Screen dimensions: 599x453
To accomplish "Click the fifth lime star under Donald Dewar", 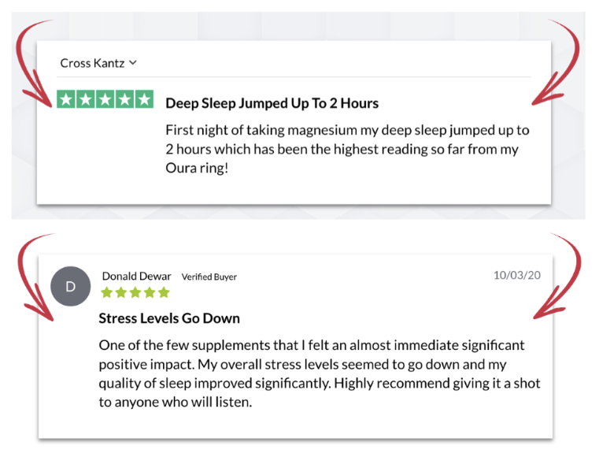I will coord(164,293).
